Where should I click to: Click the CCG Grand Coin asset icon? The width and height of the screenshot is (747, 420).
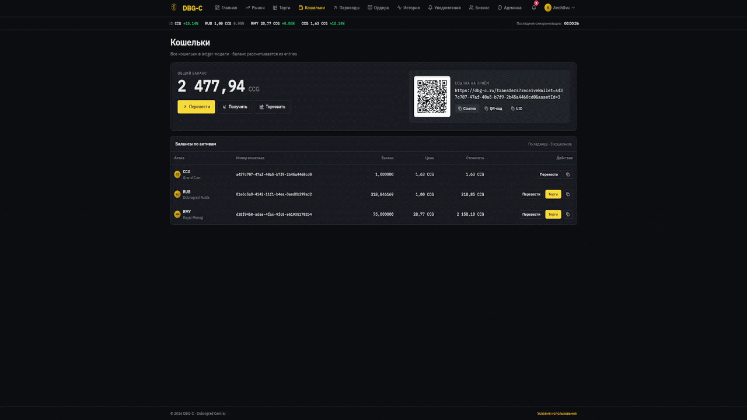coord(177,174)
